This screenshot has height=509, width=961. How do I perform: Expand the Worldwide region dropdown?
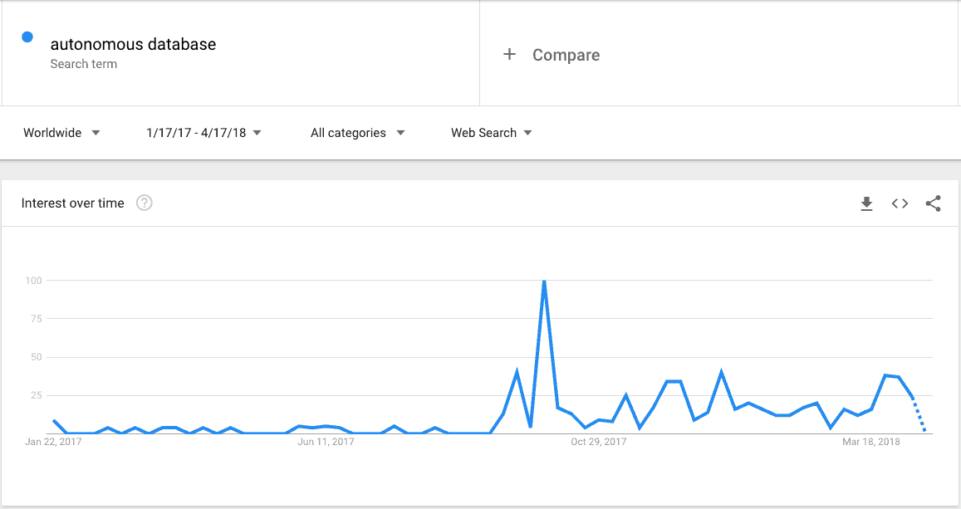(x=61, y=133)
